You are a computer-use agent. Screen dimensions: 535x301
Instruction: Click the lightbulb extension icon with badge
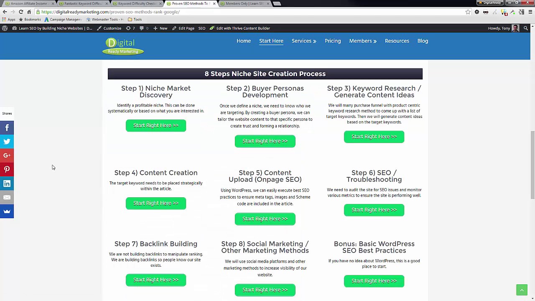click(504, 12)
